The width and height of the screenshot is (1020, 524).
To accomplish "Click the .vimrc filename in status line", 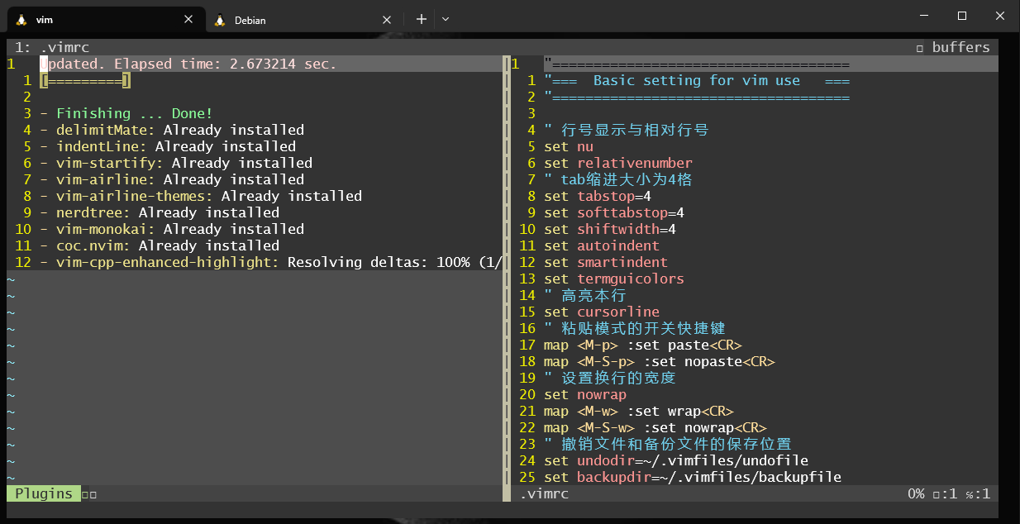I will click(x=544, y=493).
